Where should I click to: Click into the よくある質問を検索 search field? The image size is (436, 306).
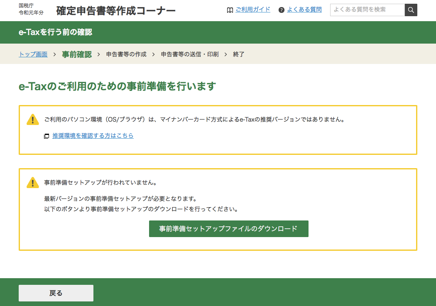tap(365, 10)
